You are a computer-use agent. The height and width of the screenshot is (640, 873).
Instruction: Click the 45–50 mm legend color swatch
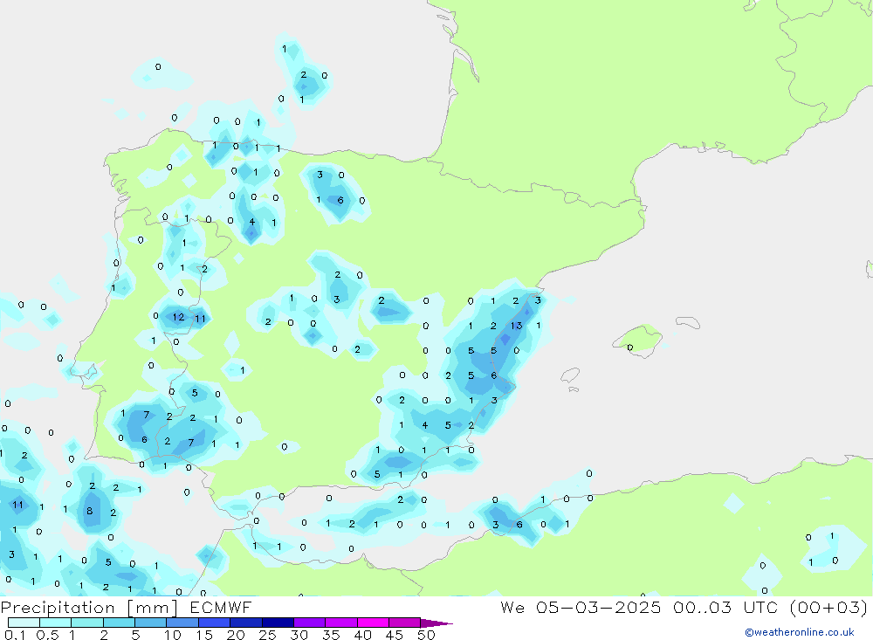(405, 623)
